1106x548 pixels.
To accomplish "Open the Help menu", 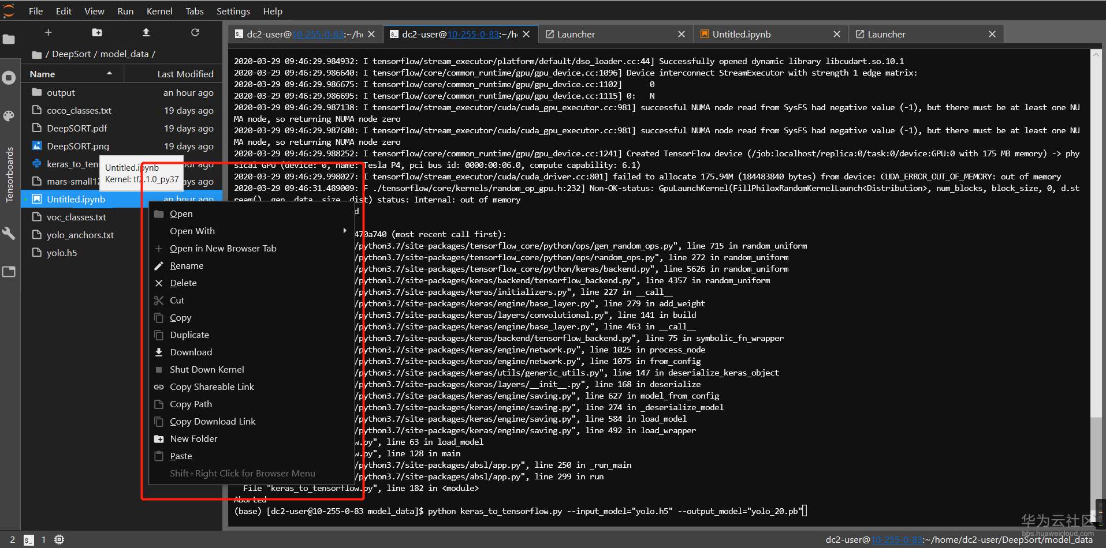I will tap(273, 11).
